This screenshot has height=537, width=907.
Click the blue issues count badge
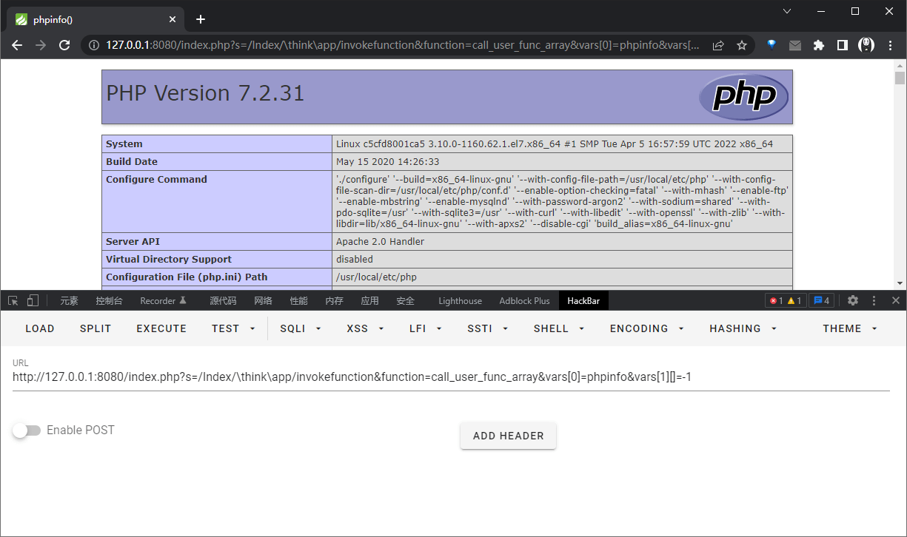pos(821,301)
